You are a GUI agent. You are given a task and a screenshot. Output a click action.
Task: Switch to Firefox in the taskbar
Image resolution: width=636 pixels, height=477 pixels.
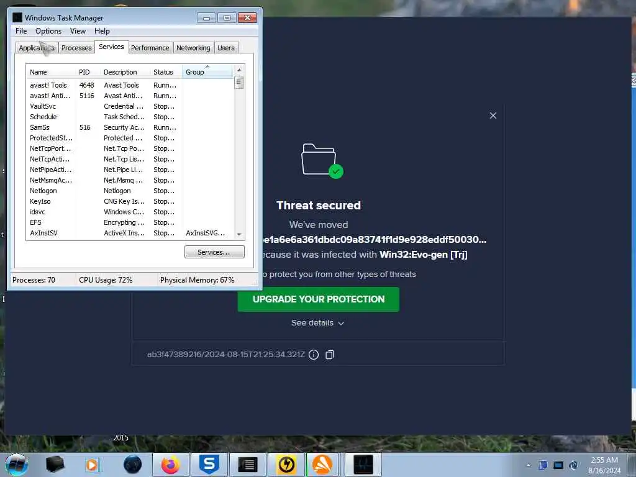click(170, 465)
